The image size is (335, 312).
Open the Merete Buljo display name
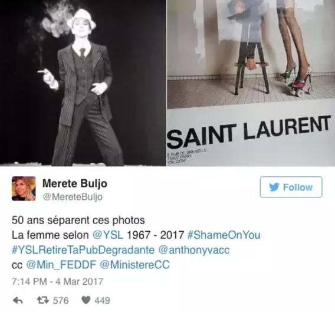pyautogui.click(x=75, y=183)
